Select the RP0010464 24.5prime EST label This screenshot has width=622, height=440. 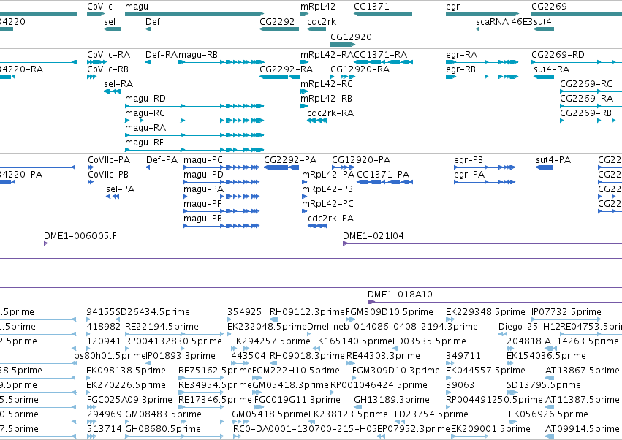(x=379, y=385)
